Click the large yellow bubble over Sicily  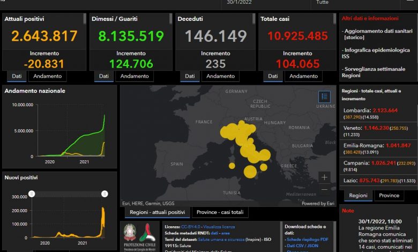coord(250,172)
